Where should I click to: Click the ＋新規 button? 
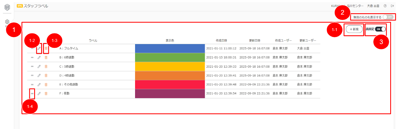click(x=354, y=29)
